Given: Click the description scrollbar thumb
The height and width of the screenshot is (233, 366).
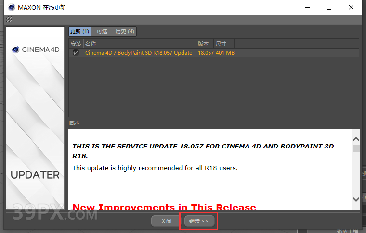Looking at the screenshot, I should click(356, 148).
